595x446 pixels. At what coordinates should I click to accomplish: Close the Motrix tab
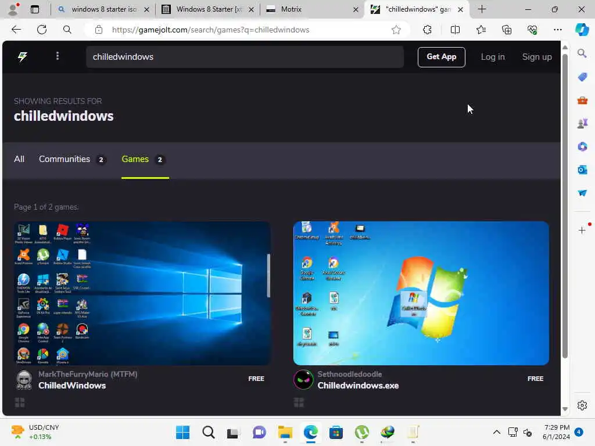tap(356, 9)
